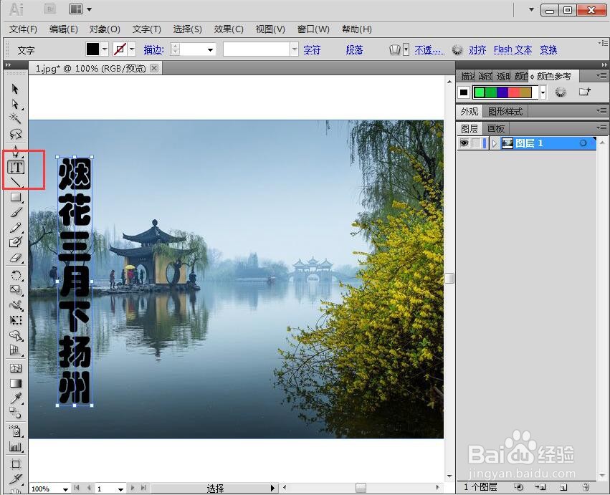Open the fill color dropdown arrow

105,49
